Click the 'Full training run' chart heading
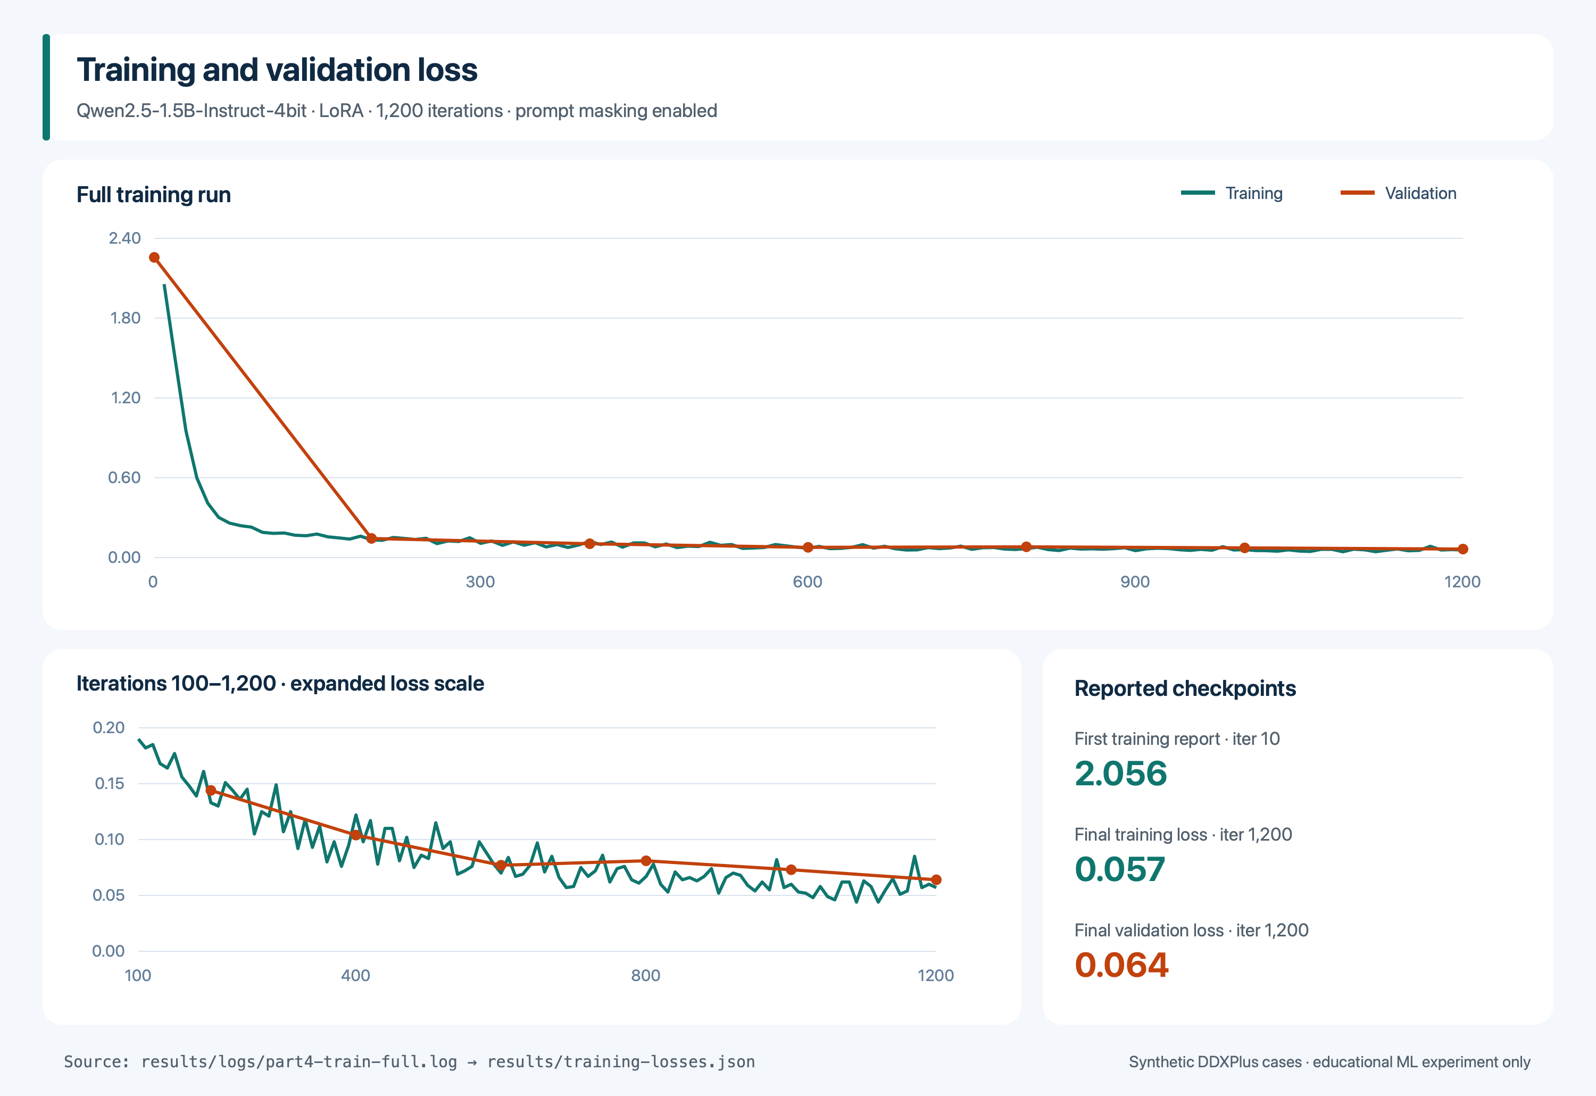 pyautogui.click(x=154, y=194)
